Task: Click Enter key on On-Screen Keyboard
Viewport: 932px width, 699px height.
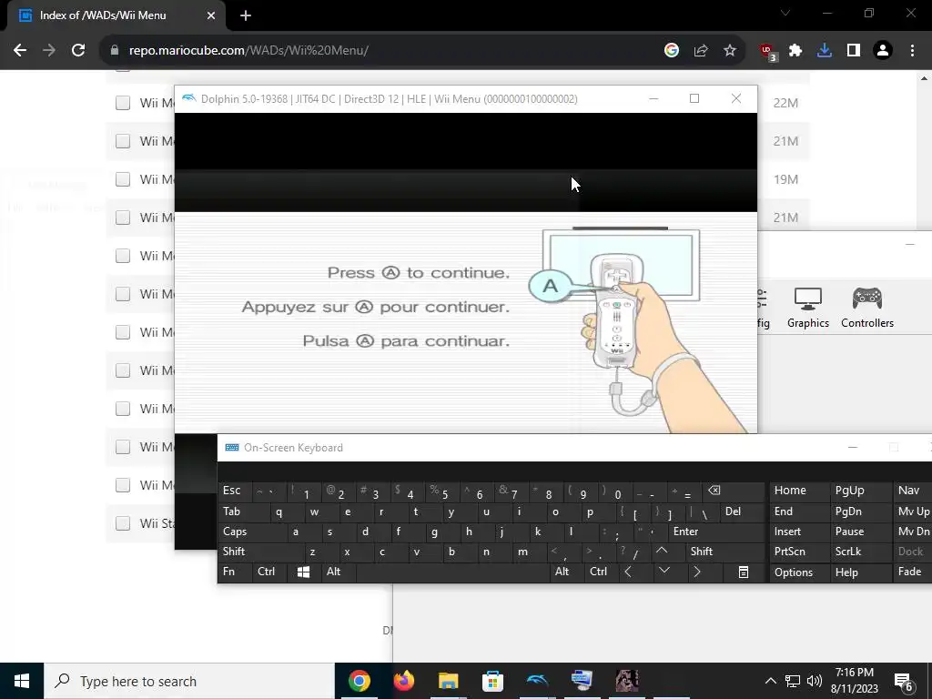Action: 716,532
